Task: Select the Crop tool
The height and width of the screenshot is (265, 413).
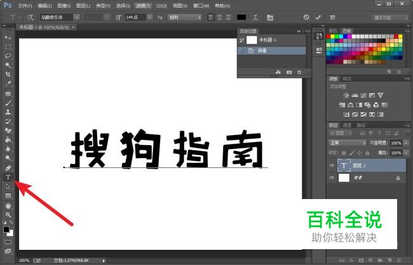Action: 8,74
